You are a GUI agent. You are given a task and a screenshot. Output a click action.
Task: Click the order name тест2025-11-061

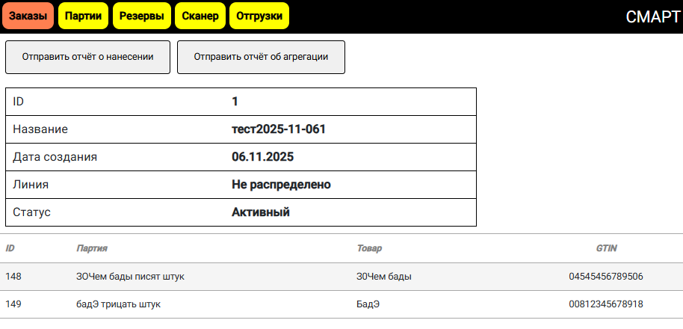279,129
